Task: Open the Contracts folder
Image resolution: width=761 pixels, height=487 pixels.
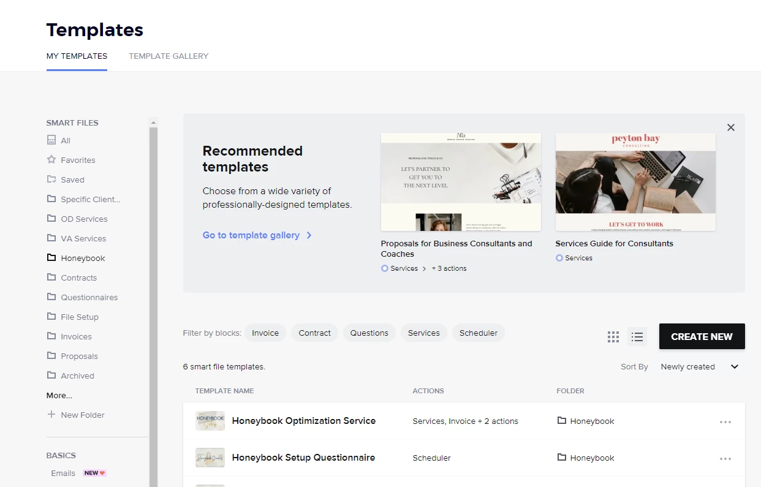Action: tap(78, 277)
